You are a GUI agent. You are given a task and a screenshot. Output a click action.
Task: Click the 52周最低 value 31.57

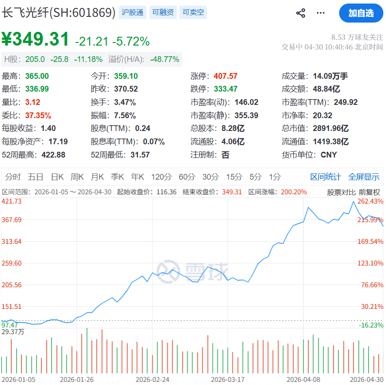tap(140, 155)
